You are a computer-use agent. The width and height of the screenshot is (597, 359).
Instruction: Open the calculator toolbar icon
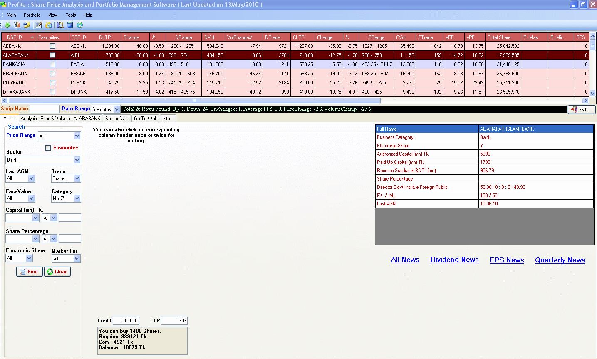70,25
